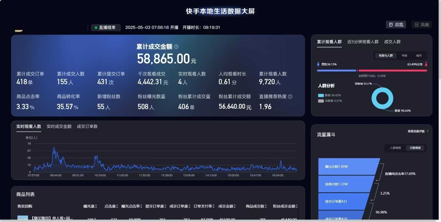
Task: Click the peak marker on the viewer chart
Action: pos(54,148)
